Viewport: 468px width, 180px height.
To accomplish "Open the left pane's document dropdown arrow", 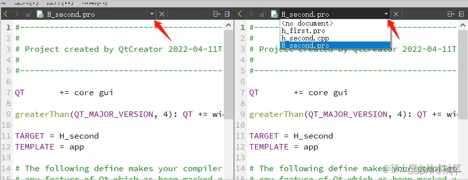I will coord(152,14).
